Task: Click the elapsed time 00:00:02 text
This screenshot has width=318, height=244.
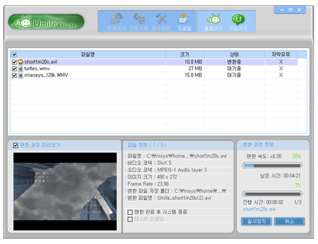Action: pos(263,202)
